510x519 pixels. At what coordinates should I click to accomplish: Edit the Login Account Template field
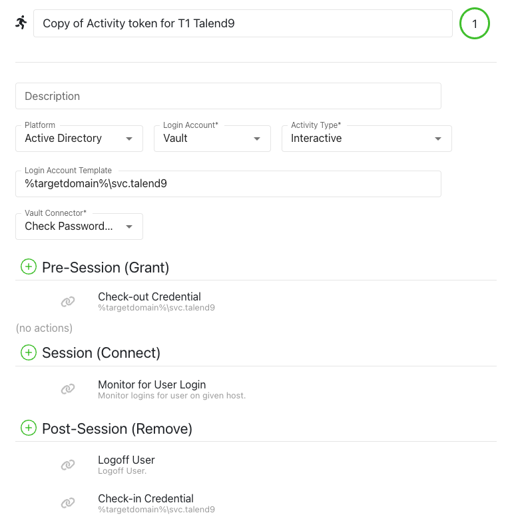pyautogui.click(x=228, y=183)
